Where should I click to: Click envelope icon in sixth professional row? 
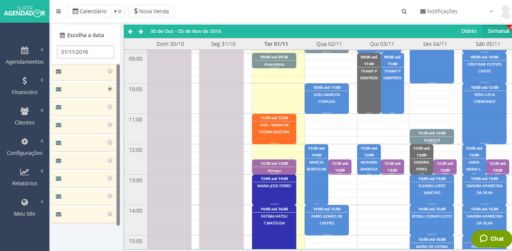click(x=58, y=161)
